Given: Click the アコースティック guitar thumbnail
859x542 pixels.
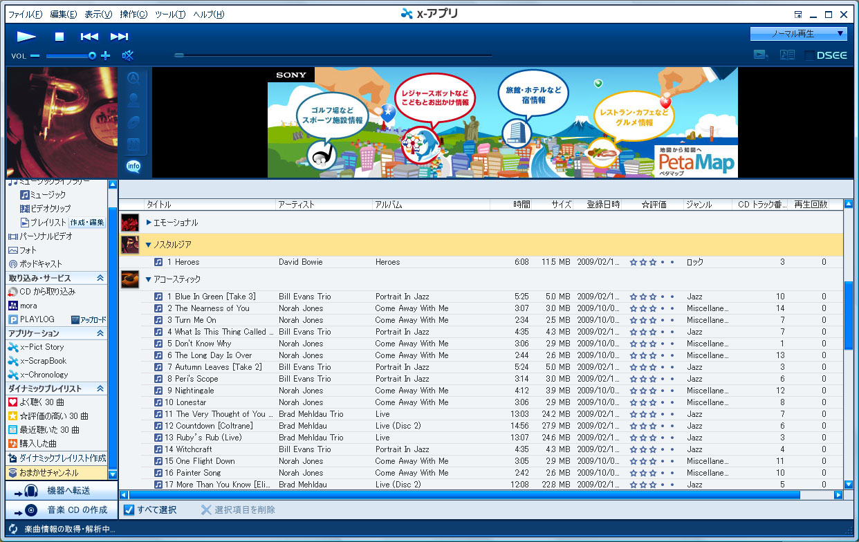Looking at the screenshot, I should [130, 279].
